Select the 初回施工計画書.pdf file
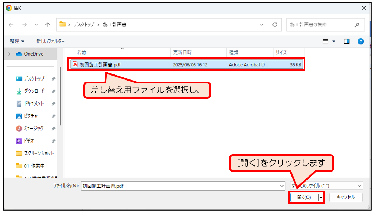The width and height of the screenshot is (377, 217). click(97, 64)
